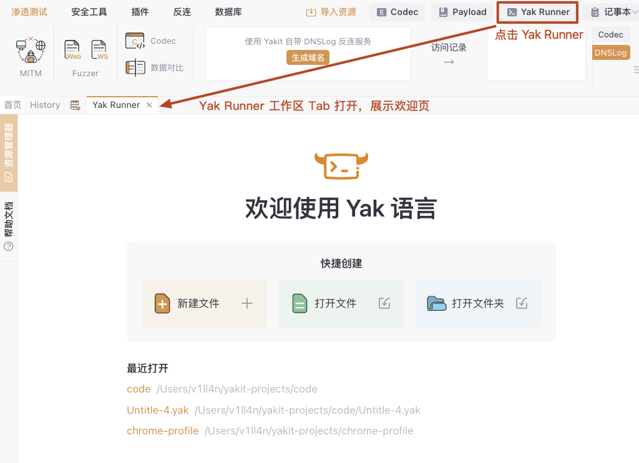Click the table icon tab beside History
The width and height of the screenshot is (639, 463).
(76, 105)
